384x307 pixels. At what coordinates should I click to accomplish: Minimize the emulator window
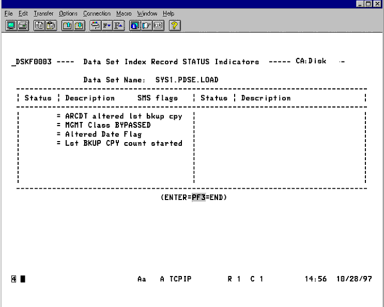[360, 4]
